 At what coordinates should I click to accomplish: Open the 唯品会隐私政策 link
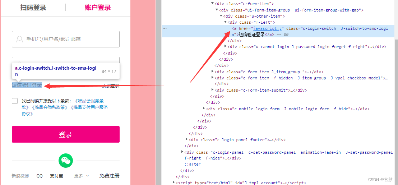click(x=50, y=107)
